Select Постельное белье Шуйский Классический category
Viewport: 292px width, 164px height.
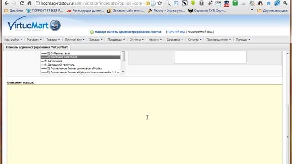[80, 72]
